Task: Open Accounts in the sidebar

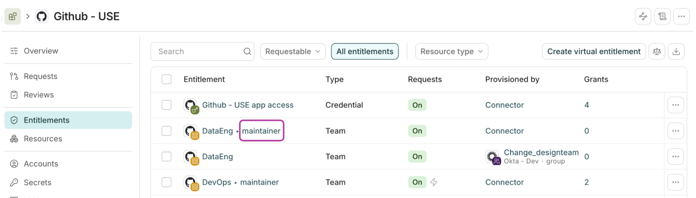Action: coord(68,164)
